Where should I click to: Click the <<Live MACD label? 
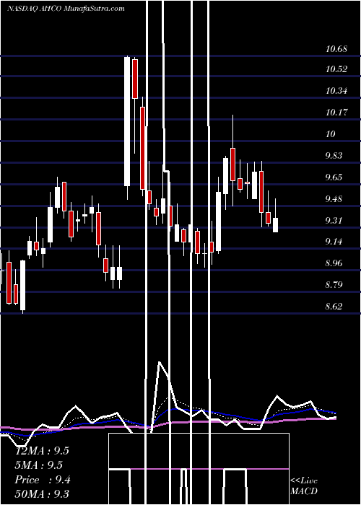pyautogui.click(x=304, y=486)
